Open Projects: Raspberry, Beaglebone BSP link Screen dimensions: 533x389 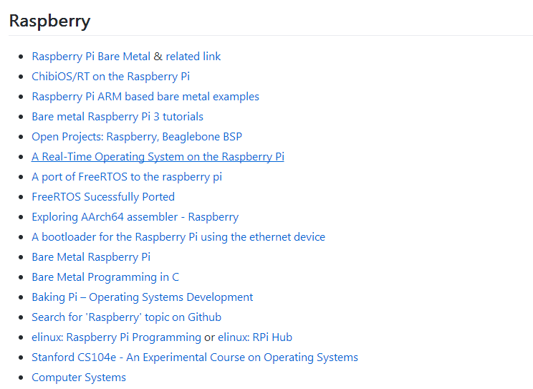pyautogui.click(x=137, y=137)
